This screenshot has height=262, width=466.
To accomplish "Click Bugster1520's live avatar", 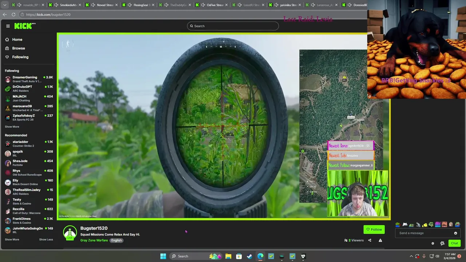I will 70,233.
